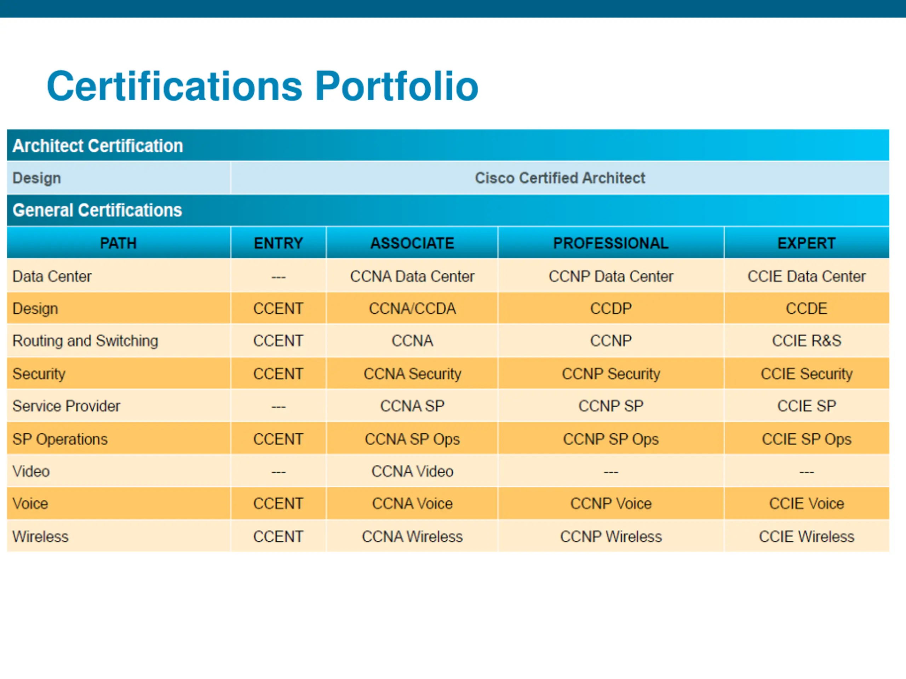
Task: Click 'CCIE Data Center' cell
Action: [807, 276]
